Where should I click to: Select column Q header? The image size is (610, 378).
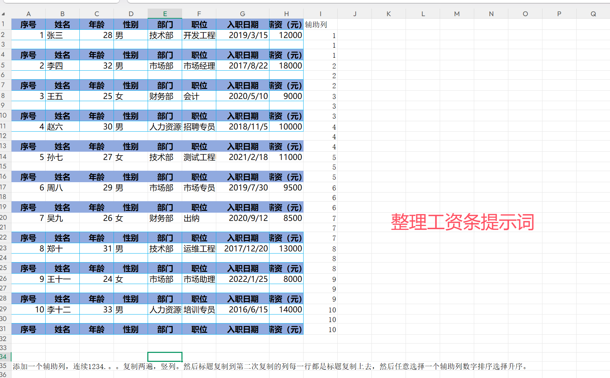point(593,14)
